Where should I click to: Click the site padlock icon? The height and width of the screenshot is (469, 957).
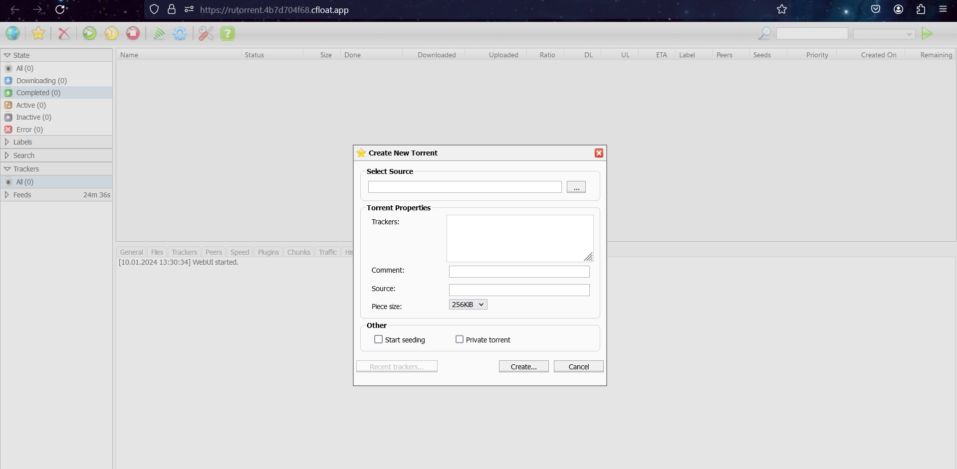point(172,9)
